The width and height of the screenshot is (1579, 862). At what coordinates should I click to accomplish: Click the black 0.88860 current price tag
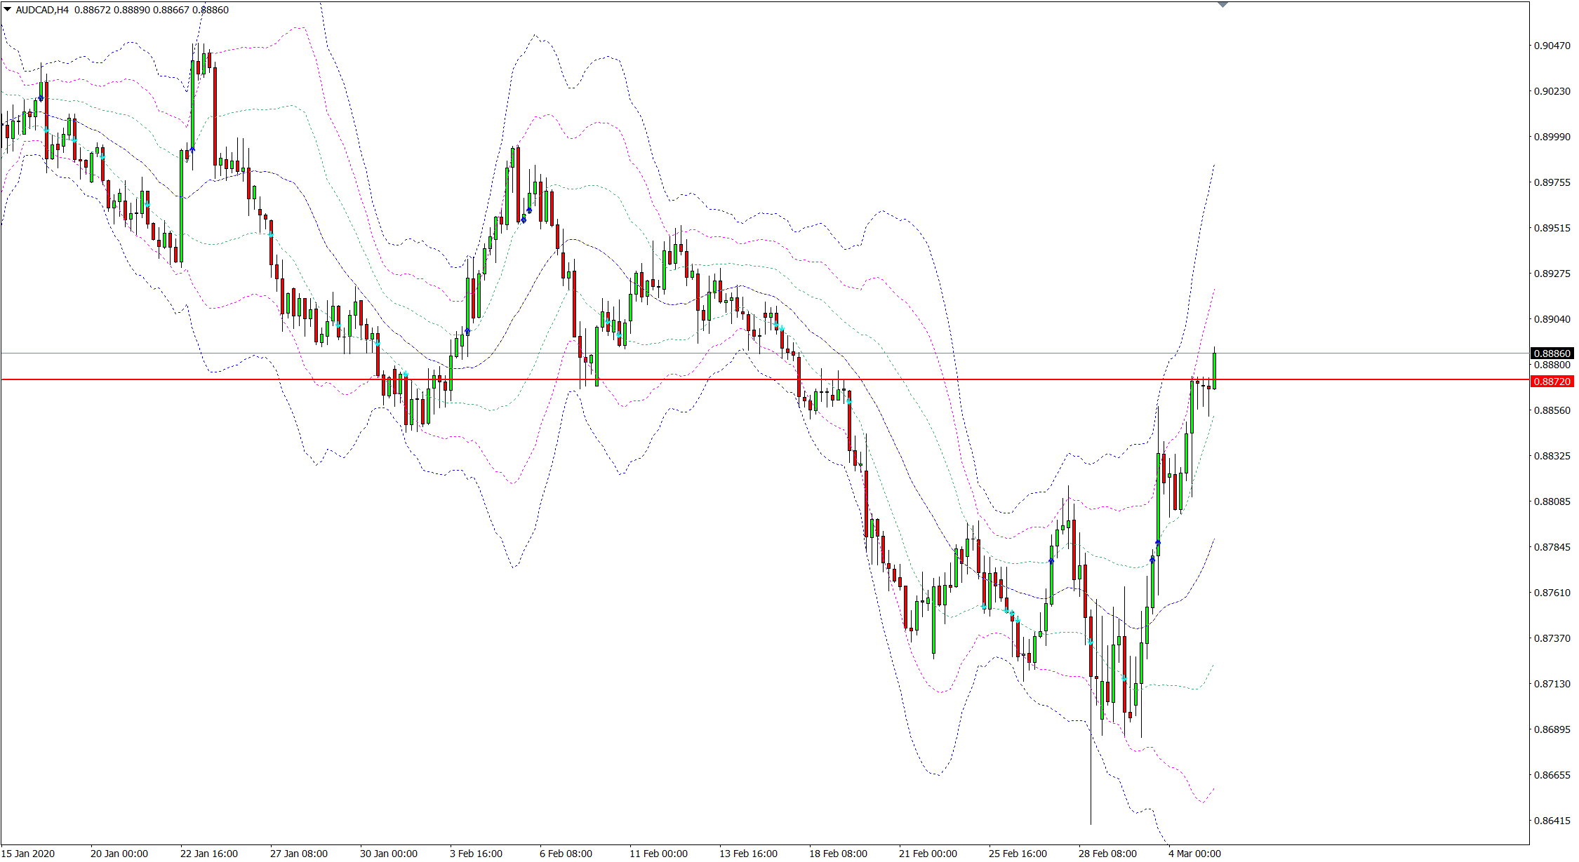[x=1552, y=353]
